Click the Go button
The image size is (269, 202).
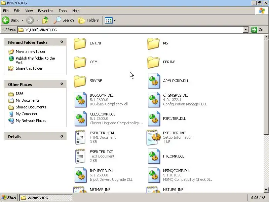[x=257, y=30]
